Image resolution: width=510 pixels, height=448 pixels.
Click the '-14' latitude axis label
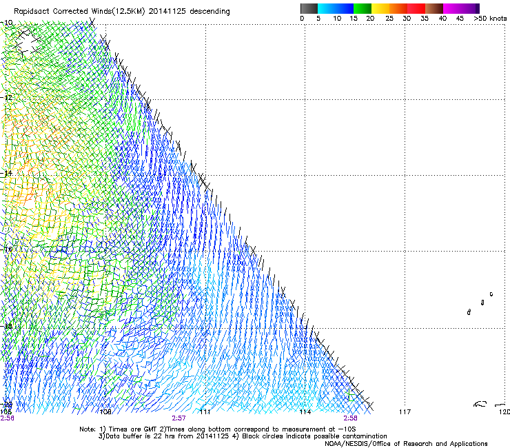6,173
